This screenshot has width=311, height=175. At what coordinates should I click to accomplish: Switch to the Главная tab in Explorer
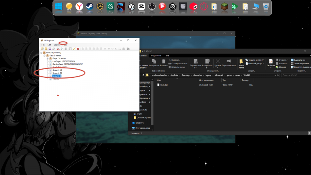[x=143, y=56]
